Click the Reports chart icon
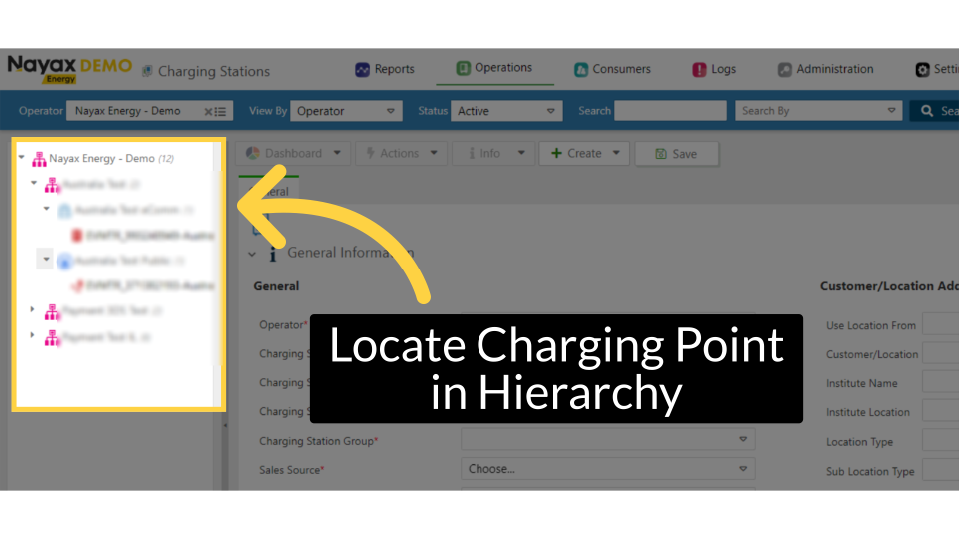This screenshot has height=539, width=959. point(362,69)
